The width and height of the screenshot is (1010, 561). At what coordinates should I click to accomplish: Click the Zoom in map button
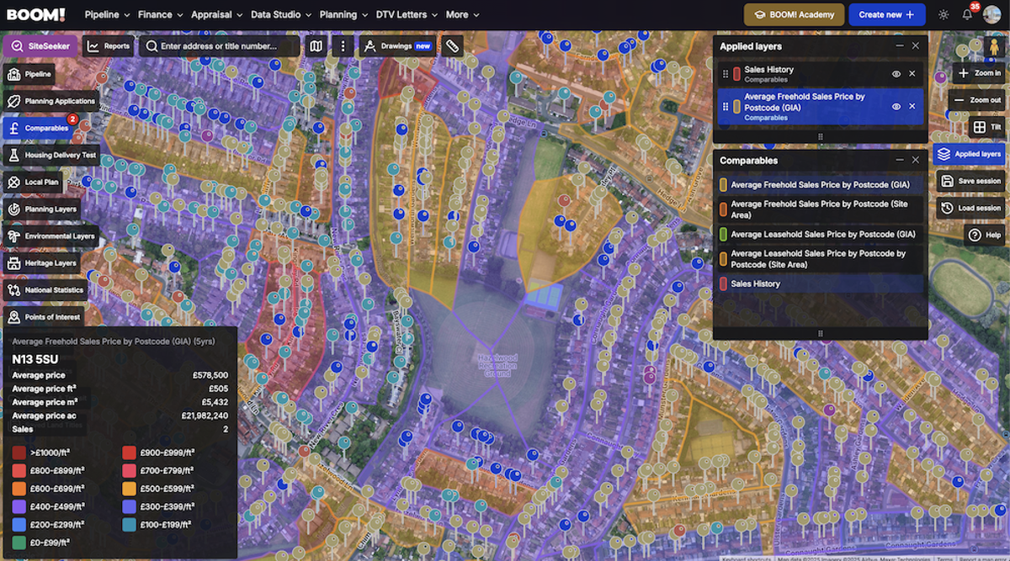coord(979,73)
